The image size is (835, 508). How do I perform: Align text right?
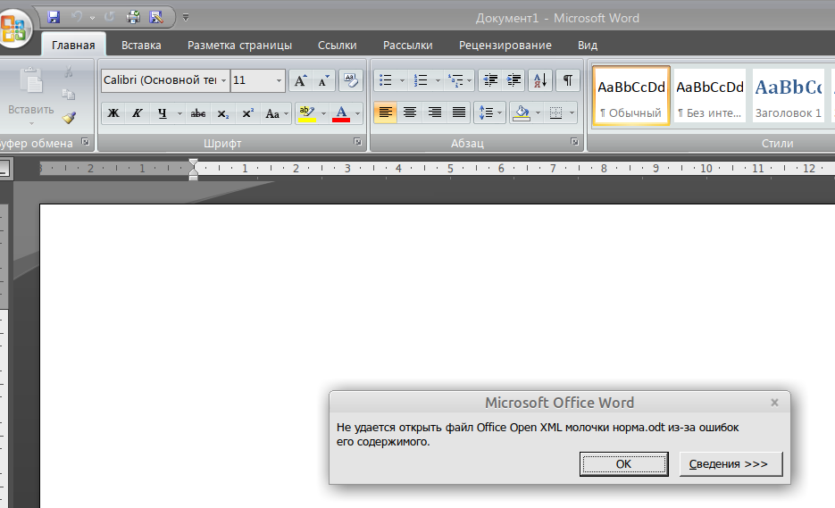coord(434,112)
